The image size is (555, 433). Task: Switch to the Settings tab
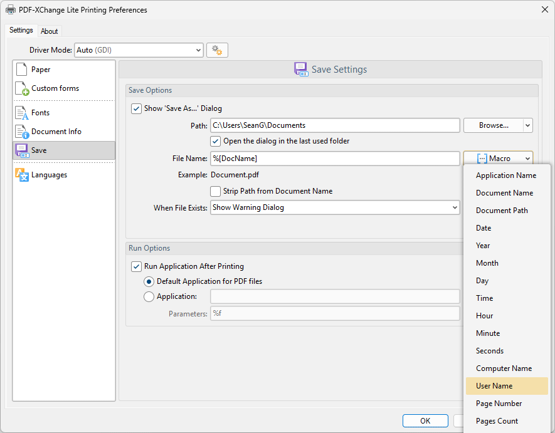[x=21, y=31]
